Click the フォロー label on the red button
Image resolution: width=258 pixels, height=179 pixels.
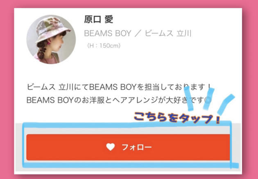click(136, 147)
